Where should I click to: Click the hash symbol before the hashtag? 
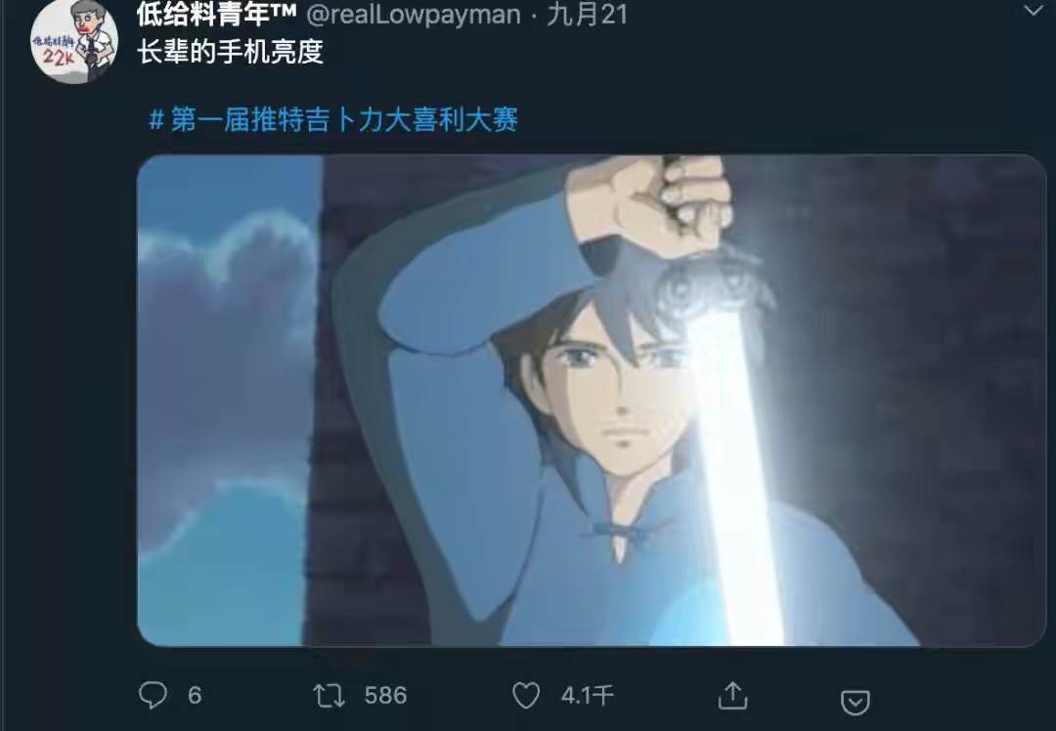tap(156, 120)
